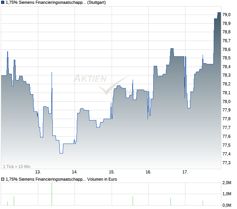Click the tallest blue volume bar

(52, 194)
